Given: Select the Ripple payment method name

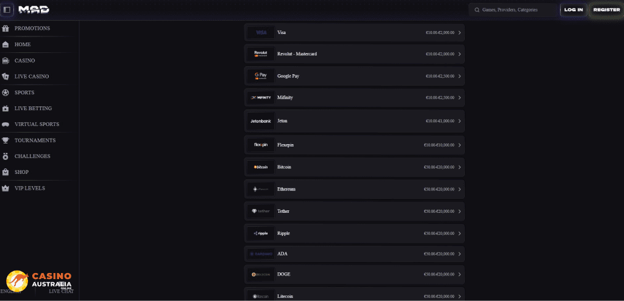Looking at the screenshot, I should coord(283,234).
